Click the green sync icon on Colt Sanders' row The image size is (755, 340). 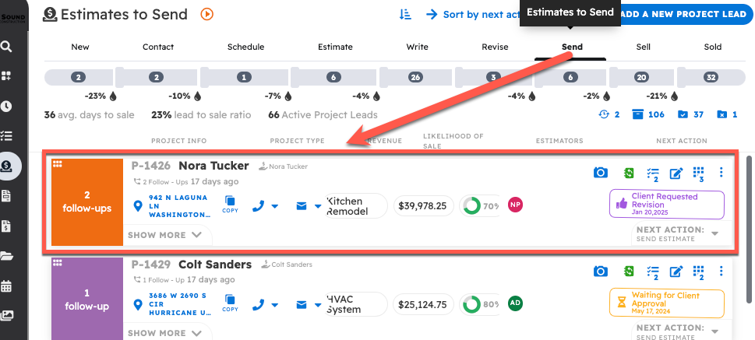[x=628, y=272]
